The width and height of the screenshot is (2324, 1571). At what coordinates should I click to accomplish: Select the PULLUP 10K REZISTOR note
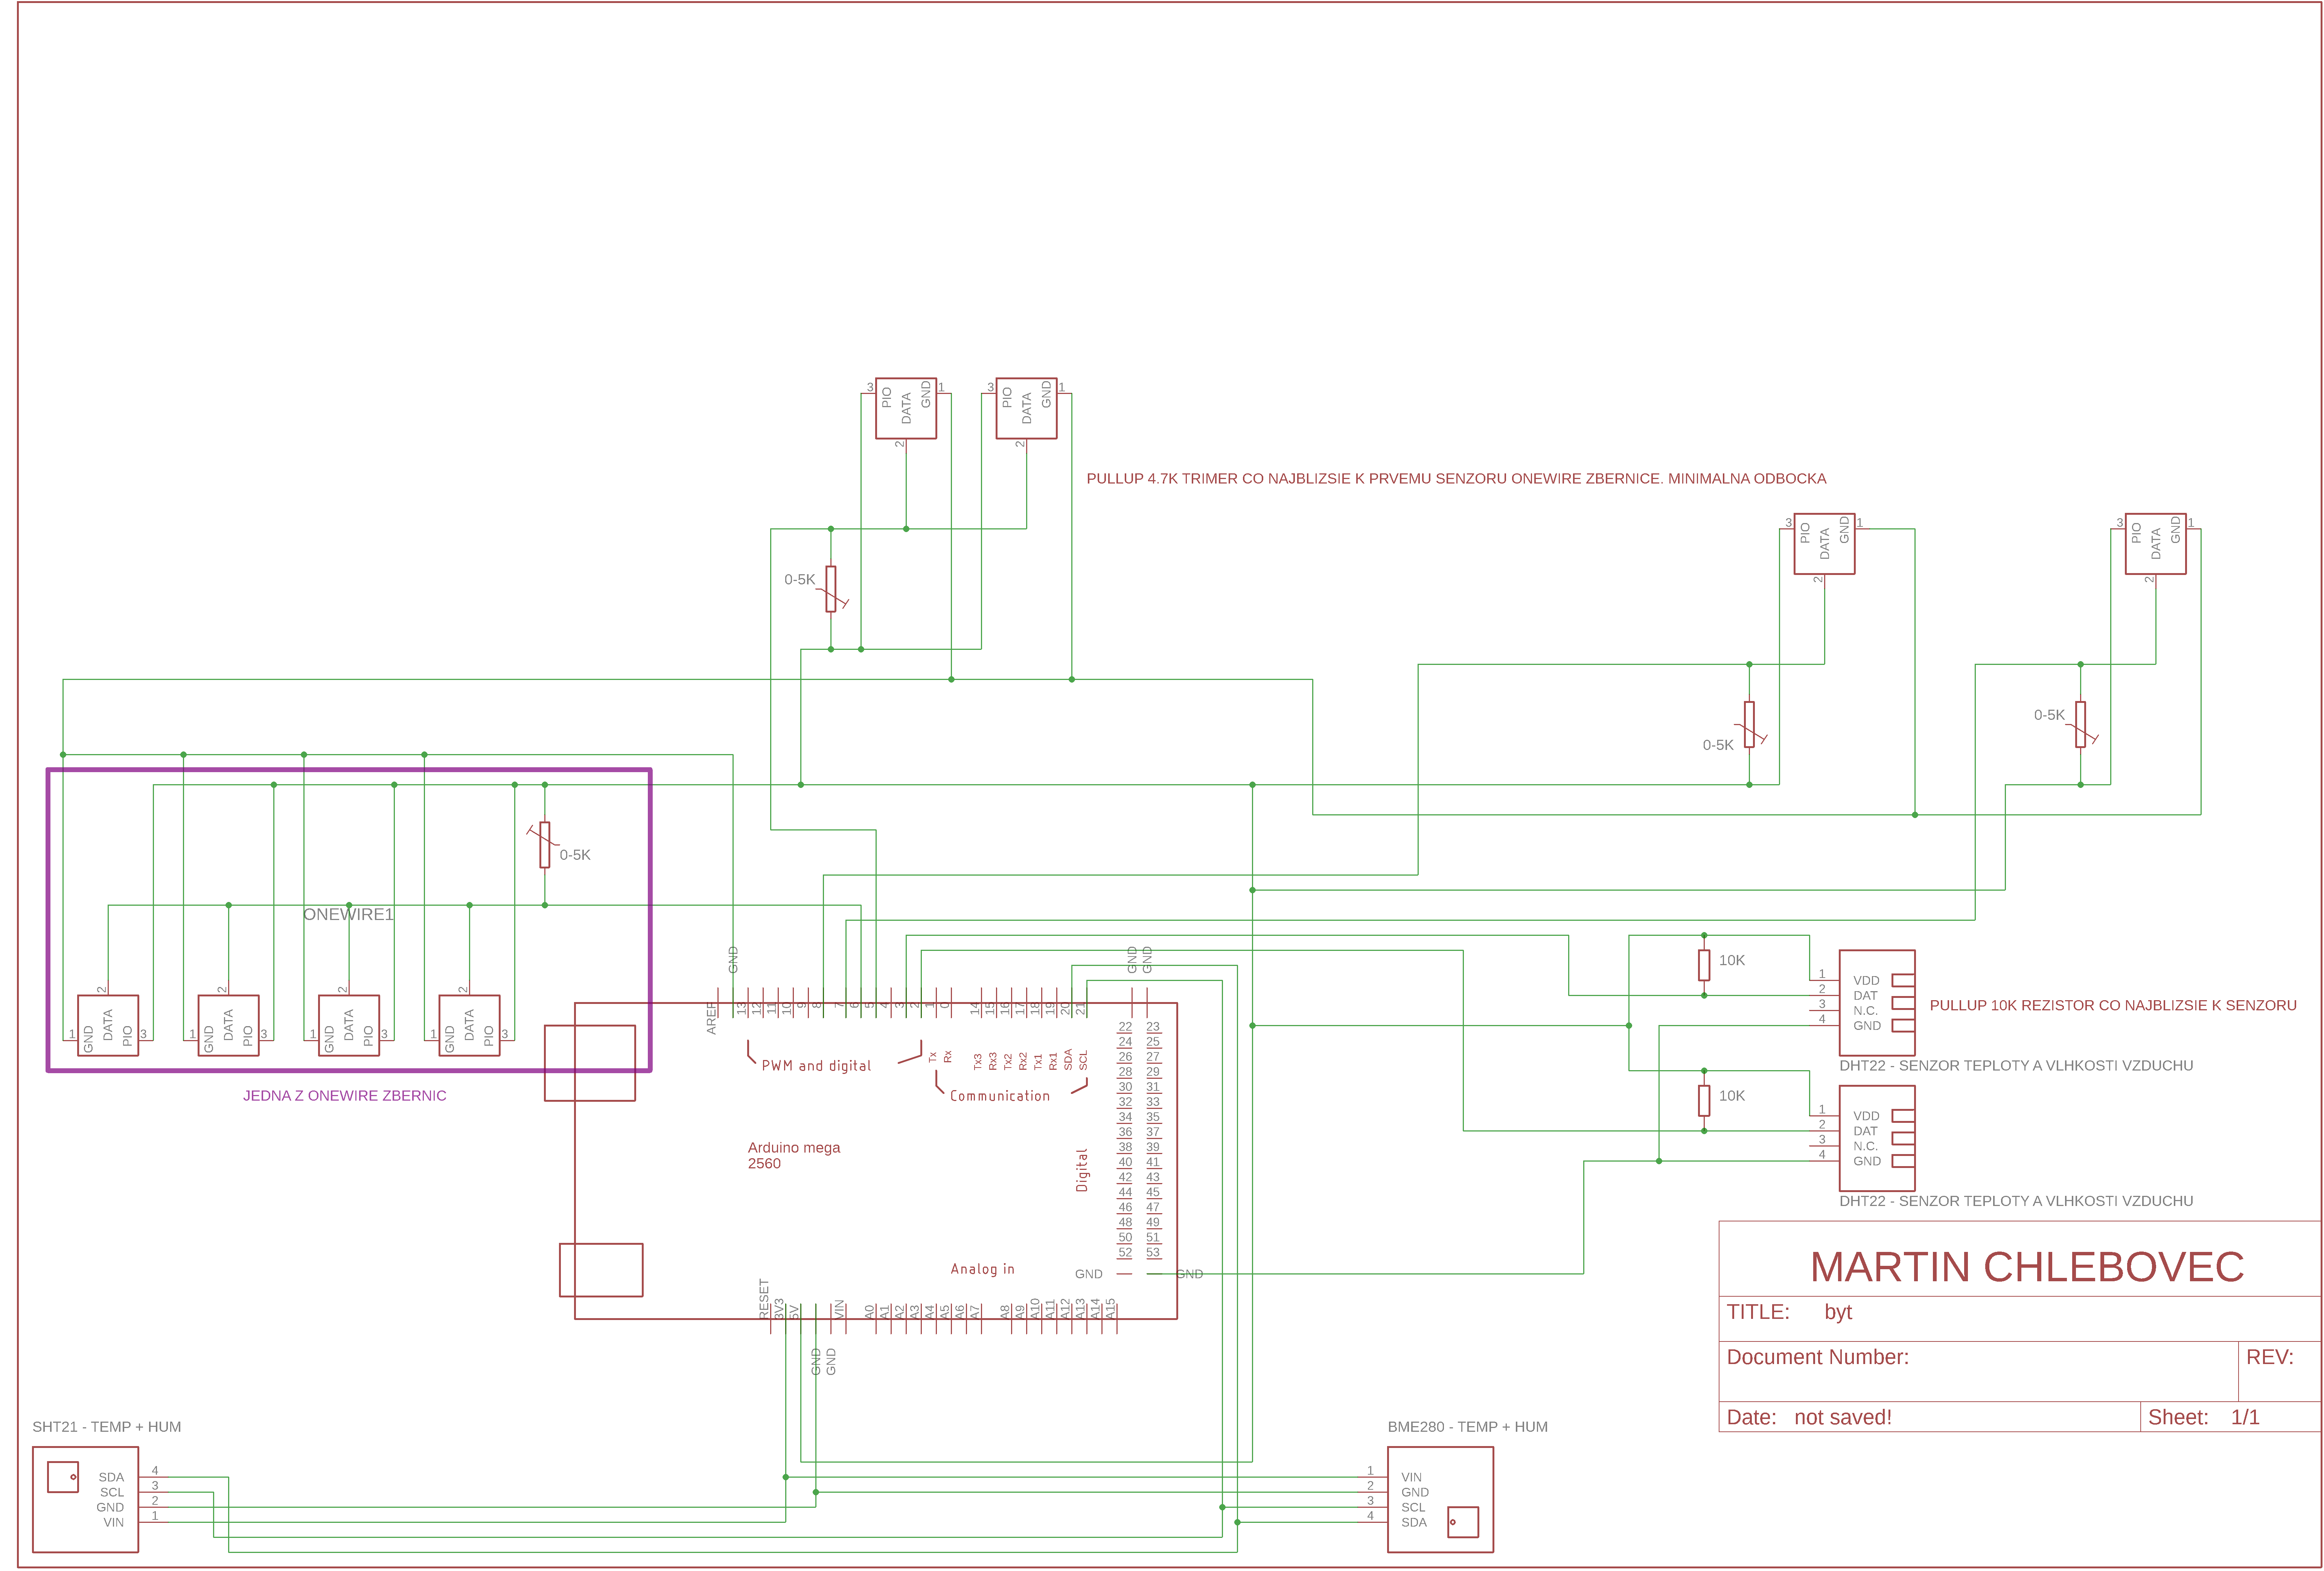point(2113,1005)
